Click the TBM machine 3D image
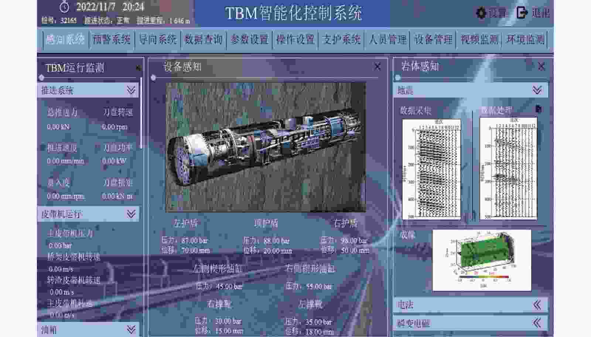Screen dimensions: 591x337 tap(266, 147)
